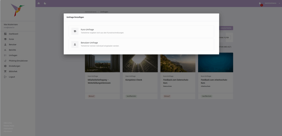The width and height of the screenshot is (282, 136).
Task: Click the graduation cap icon beside Kurs-Umfrage
Action: pos(75,31)
